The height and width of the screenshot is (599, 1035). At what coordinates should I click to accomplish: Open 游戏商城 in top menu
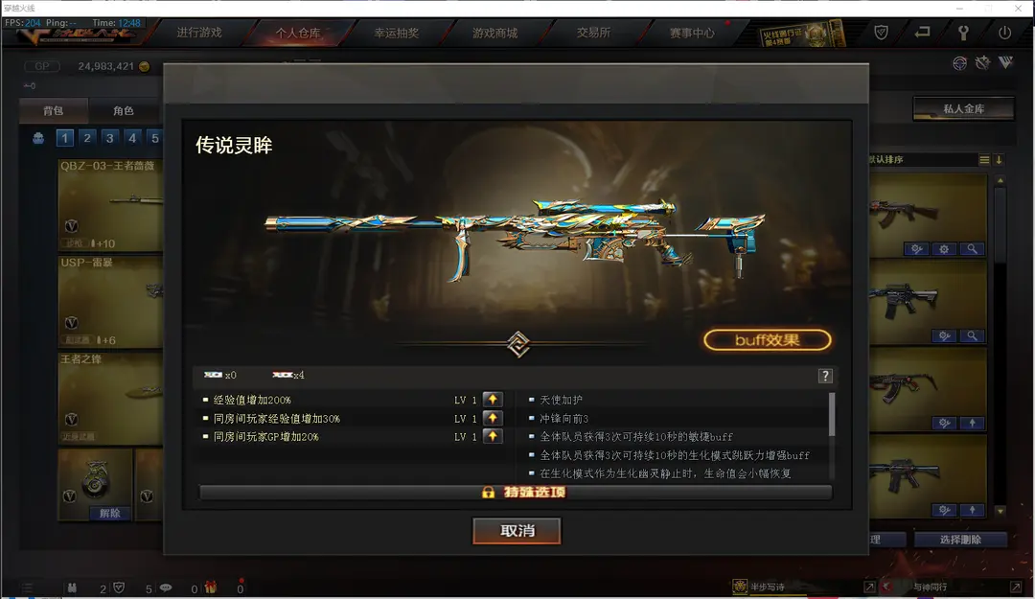coord(494,33)
